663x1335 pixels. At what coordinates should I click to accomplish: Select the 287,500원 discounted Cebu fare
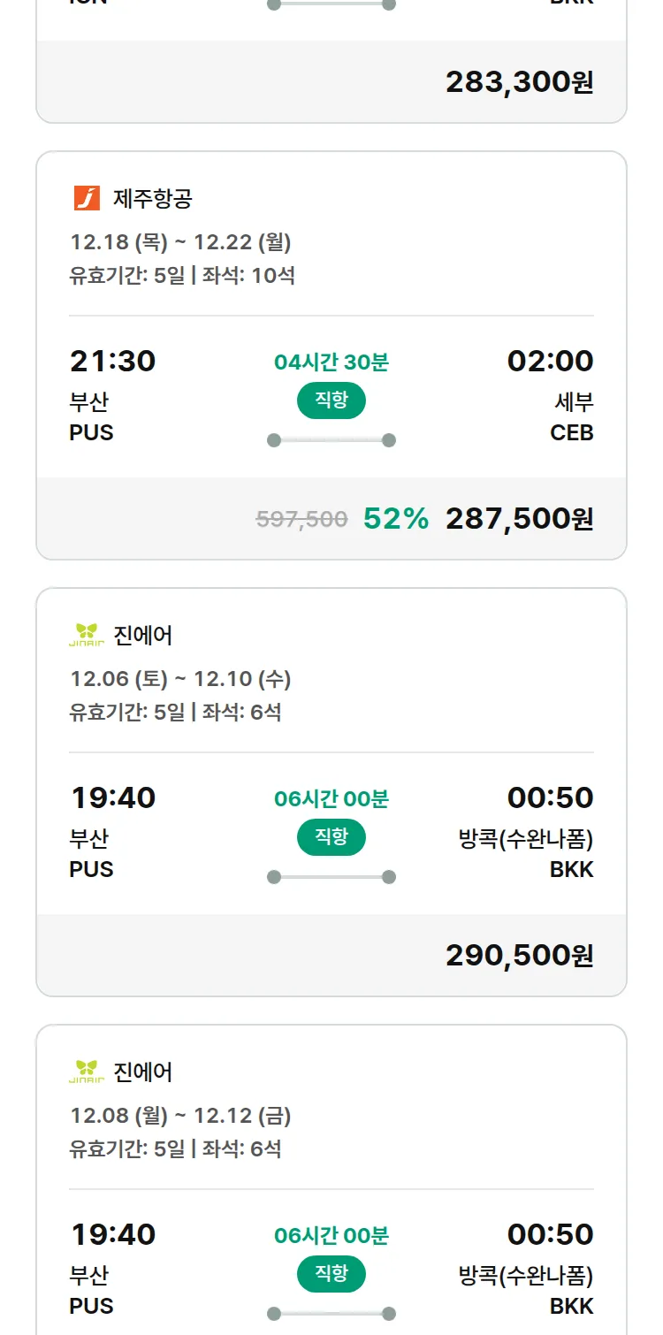click(x=519, y=519)
